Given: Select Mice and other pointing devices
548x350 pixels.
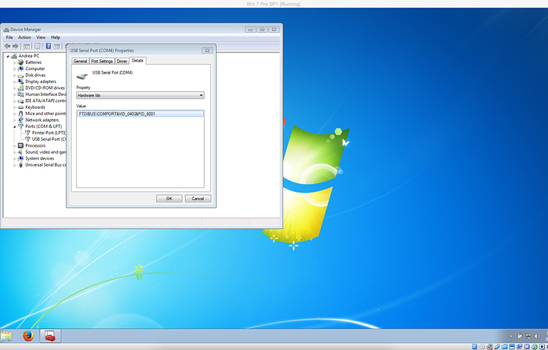Looking at the screenshot, I should [x=46, y=113].
